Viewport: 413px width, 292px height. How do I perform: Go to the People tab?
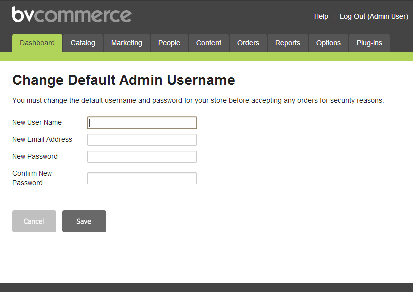169,43
